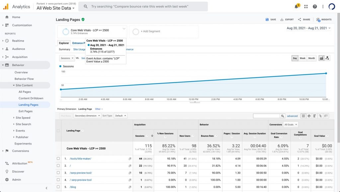The image size is (340, 192).
Task: Click the Export icon
Action: [x=282, y=20]
